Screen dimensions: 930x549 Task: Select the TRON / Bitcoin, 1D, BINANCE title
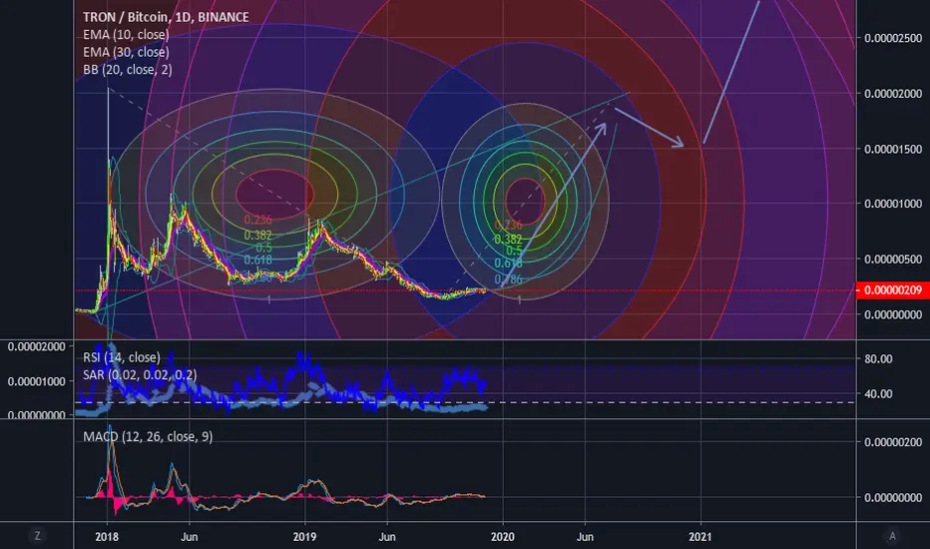[166, 17]
